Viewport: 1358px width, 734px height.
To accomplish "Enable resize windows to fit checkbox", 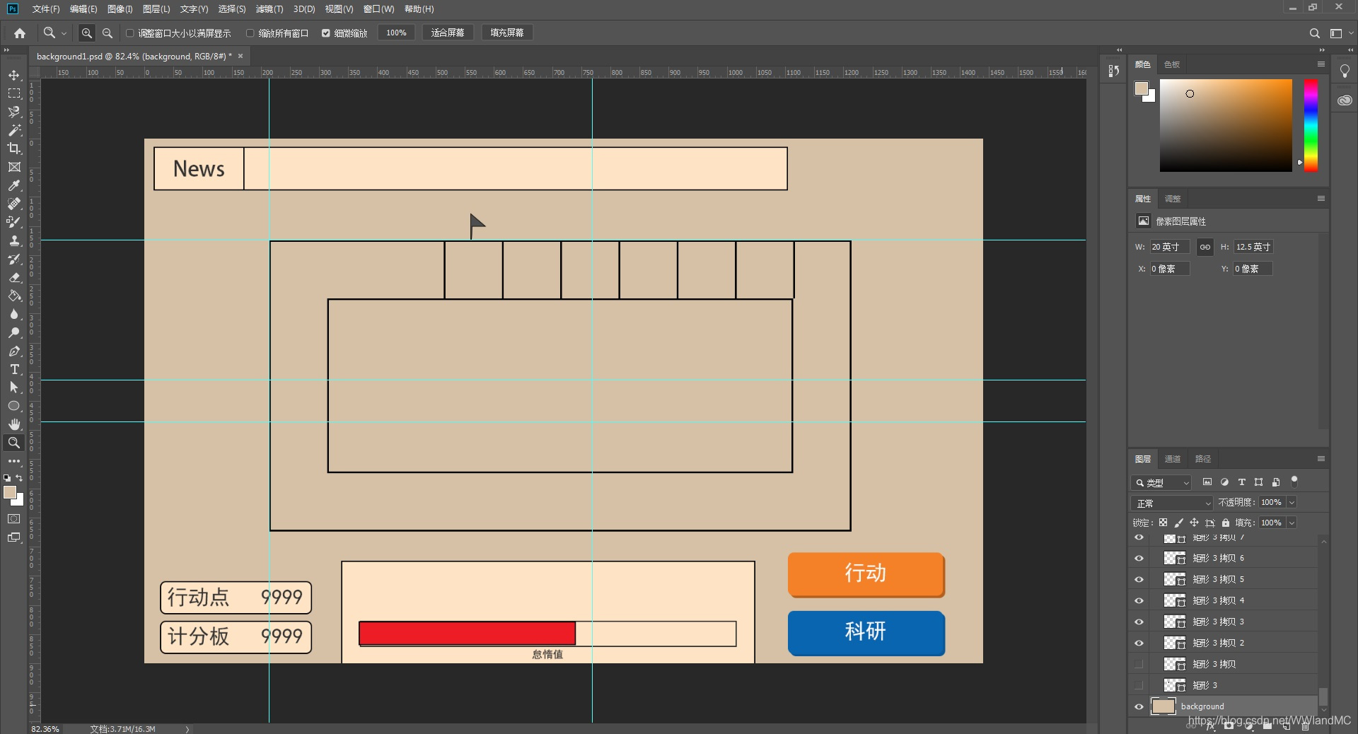I will tap(130, 33).
